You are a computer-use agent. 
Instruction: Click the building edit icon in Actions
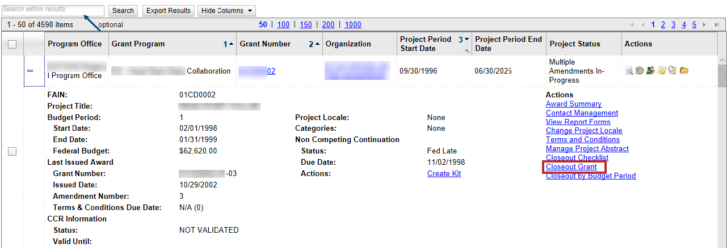(x=640, y=71)
